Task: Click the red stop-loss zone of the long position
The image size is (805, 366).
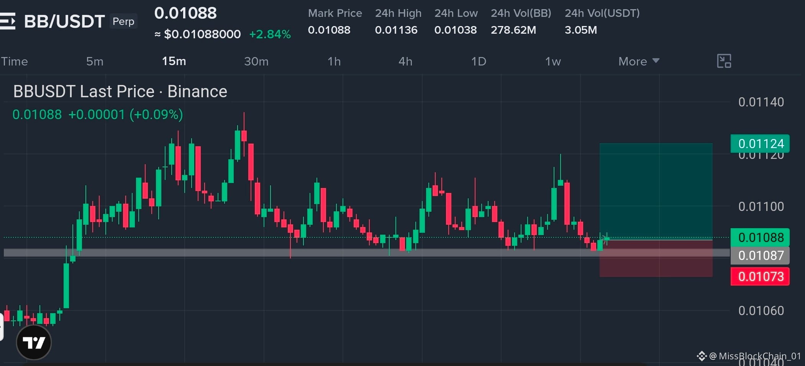Action: (x=656, y=258)
